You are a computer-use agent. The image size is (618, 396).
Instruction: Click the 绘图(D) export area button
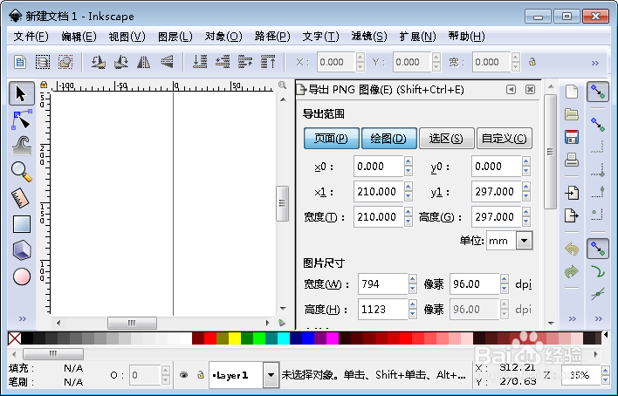(x=389, y=139)
